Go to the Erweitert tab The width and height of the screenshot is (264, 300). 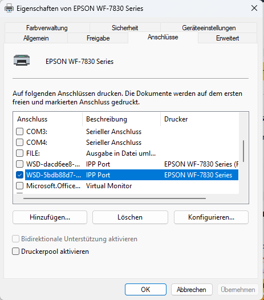coord(228,38)
